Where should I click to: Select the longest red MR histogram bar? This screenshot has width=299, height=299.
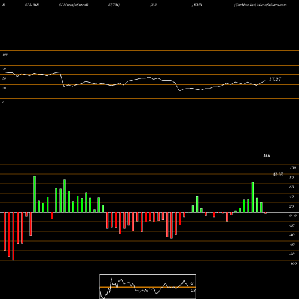coord(13,236)
